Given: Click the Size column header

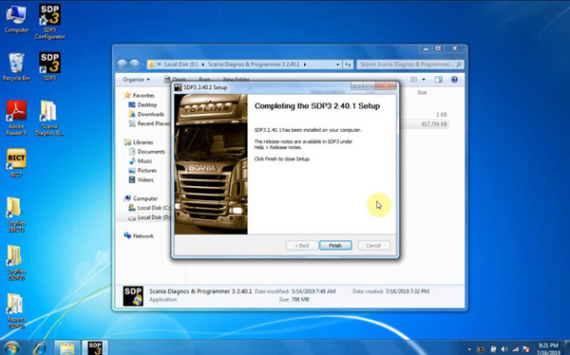Looking at the screenshot, I should pyautogui.click(x=422, y=92).
